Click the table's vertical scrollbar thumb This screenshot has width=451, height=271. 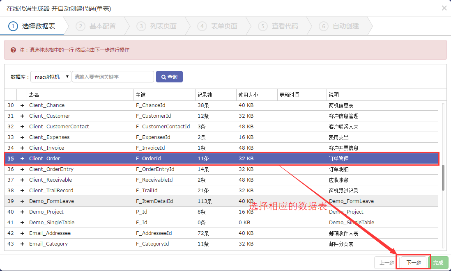(x=443, y=178)
